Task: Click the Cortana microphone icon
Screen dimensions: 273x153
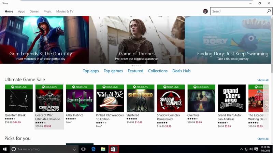Action: point(74,149)
